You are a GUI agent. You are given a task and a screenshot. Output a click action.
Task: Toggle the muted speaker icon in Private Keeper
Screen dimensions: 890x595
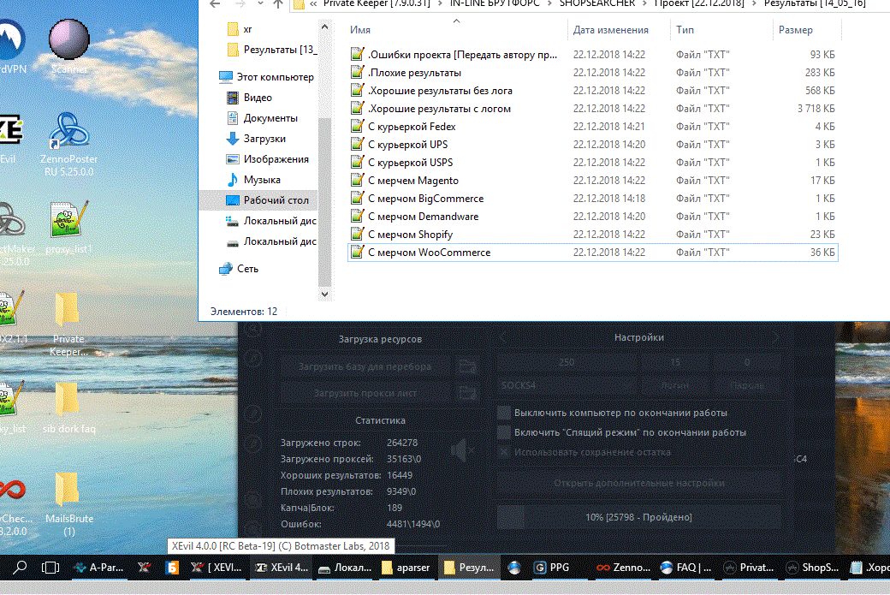(462, 451)
